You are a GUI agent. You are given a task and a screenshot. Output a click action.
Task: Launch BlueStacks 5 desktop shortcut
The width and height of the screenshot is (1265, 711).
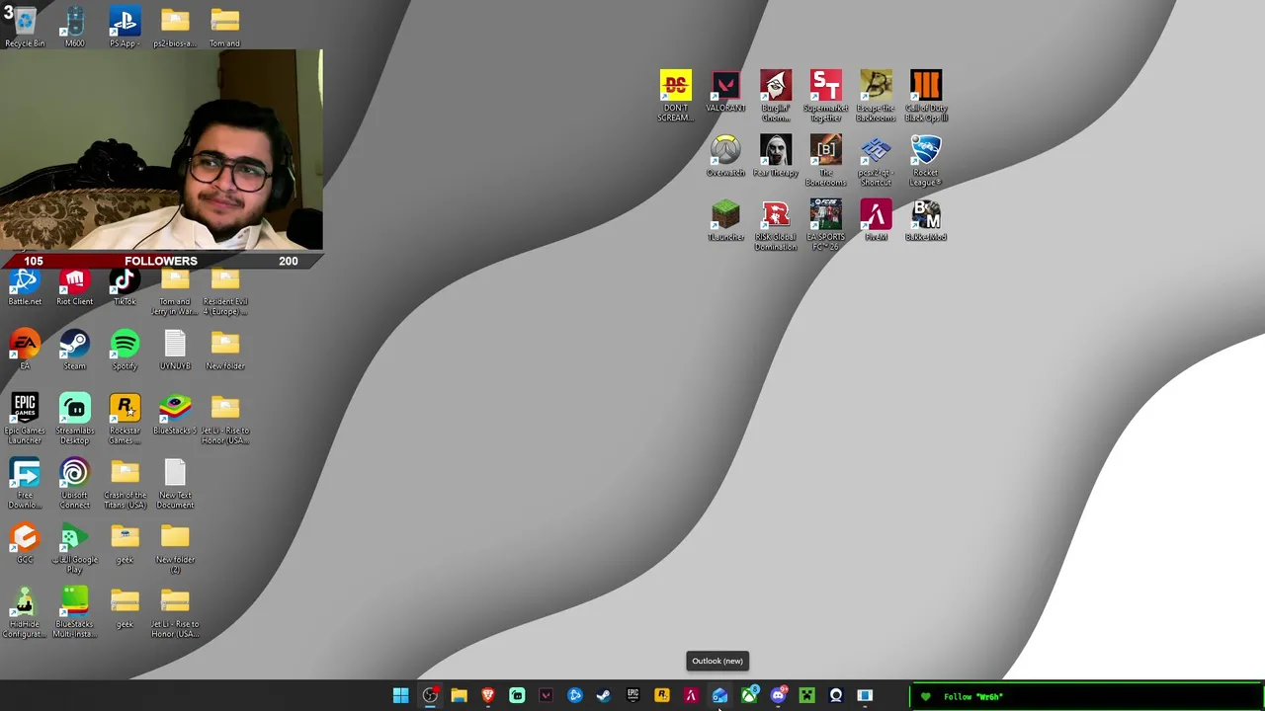(x=175, y=415)
